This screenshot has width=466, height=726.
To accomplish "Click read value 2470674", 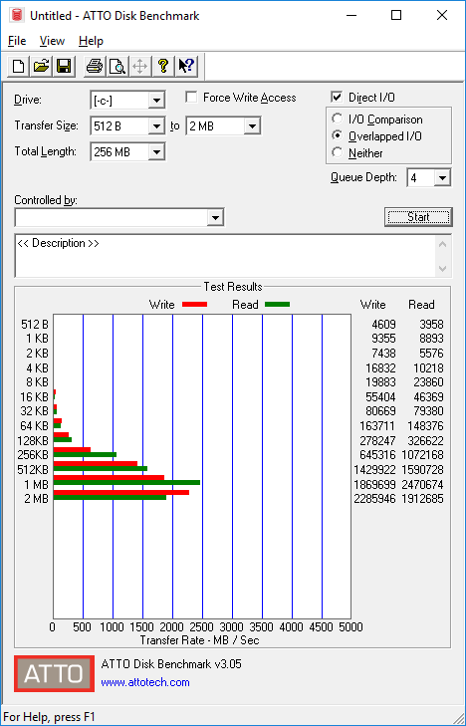I will point(422,484).
